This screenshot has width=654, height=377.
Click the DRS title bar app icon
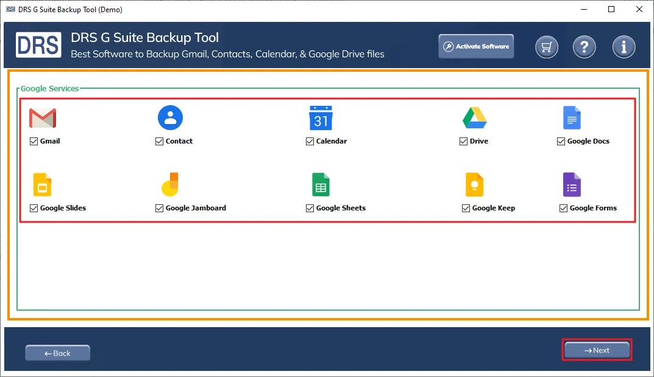(x=10, y=9)
